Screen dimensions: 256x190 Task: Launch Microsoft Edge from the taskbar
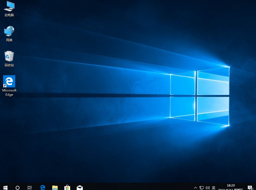click(42, 187)
